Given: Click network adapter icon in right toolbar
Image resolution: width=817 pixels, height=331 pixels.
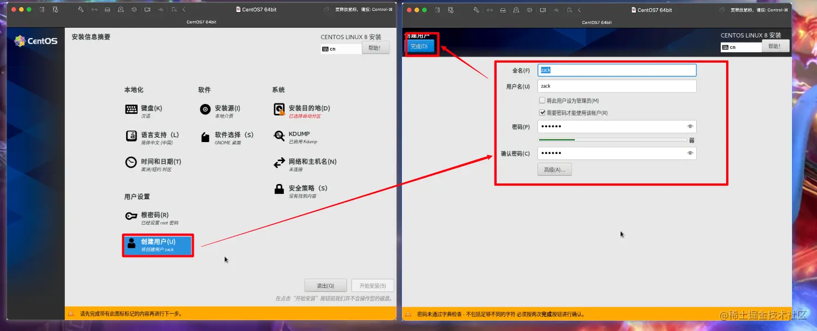Looking at the screenshot, I should [x=490, y=10].
